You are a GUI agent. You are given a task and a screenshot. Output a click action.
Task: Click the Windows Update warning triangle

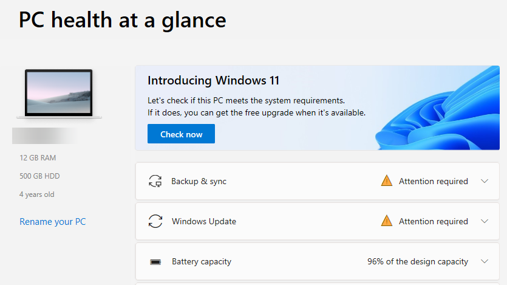(x=387, y=221)
